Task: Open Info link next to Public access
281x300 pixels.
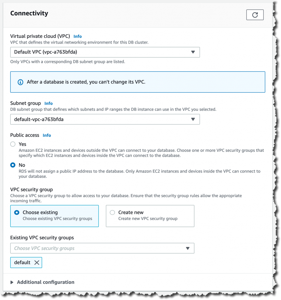Action: point(47,135)
